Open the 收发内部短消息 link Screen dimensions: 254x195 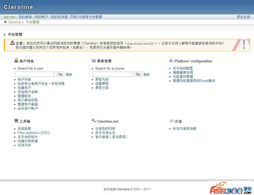[184, 129]
